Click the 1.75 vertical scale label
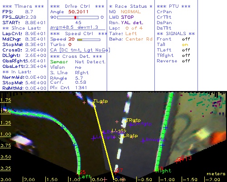 click(5, 100)
